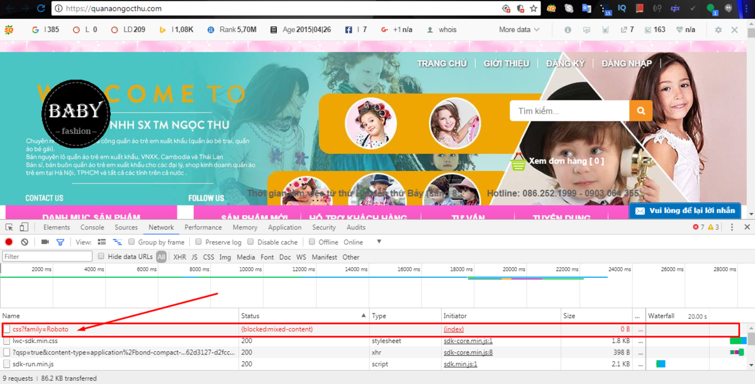Open the Google Translate extension icon
Screen dimensions: 755x384
point(587,9)
